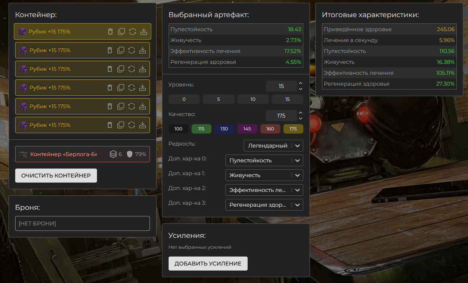Viewport: 468px width, 283px height.
Task: Open Доп. хар-ка 3 dropdown showing Регенерация здоровья
Action: point(264,205)
